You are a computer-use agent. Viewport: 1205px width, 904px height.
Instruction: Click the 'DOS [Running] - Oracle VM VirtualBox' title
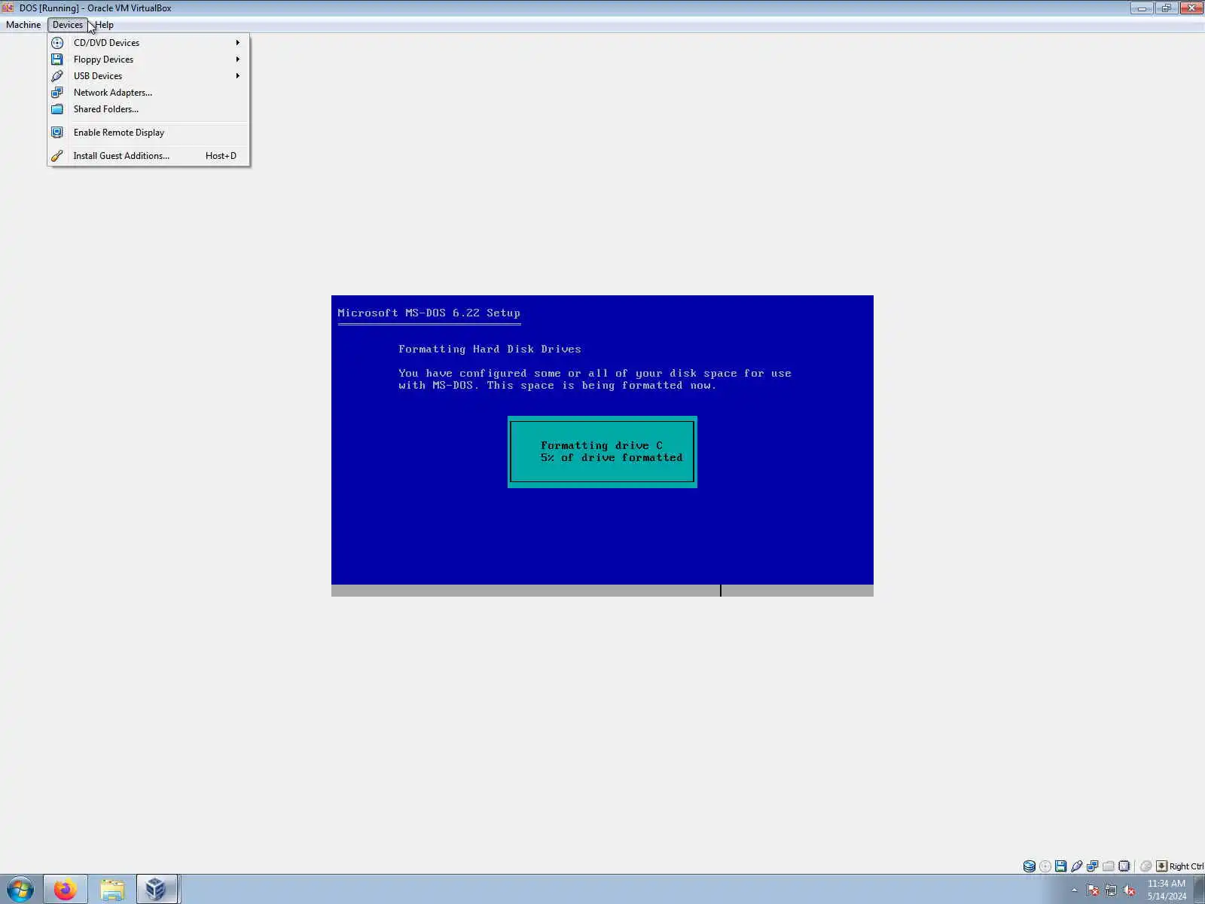click(x=96, y=8)
